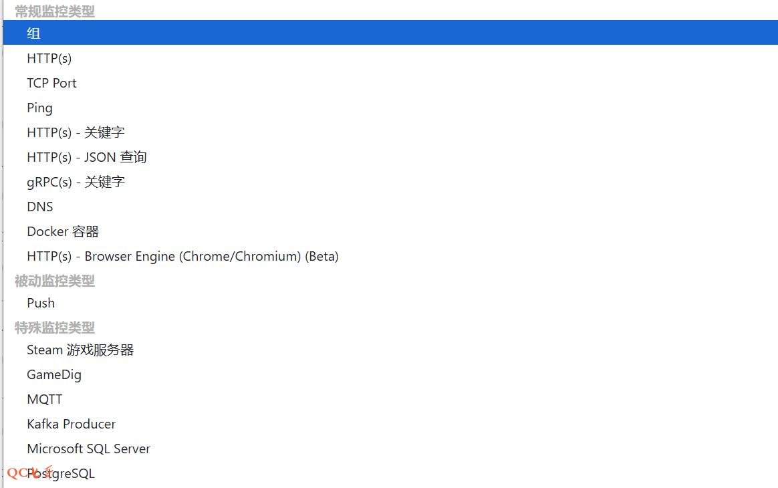Click the 特殊监控类型 group header
The height and width of the screenshot is (488, 778).
(x=55, y=327)
